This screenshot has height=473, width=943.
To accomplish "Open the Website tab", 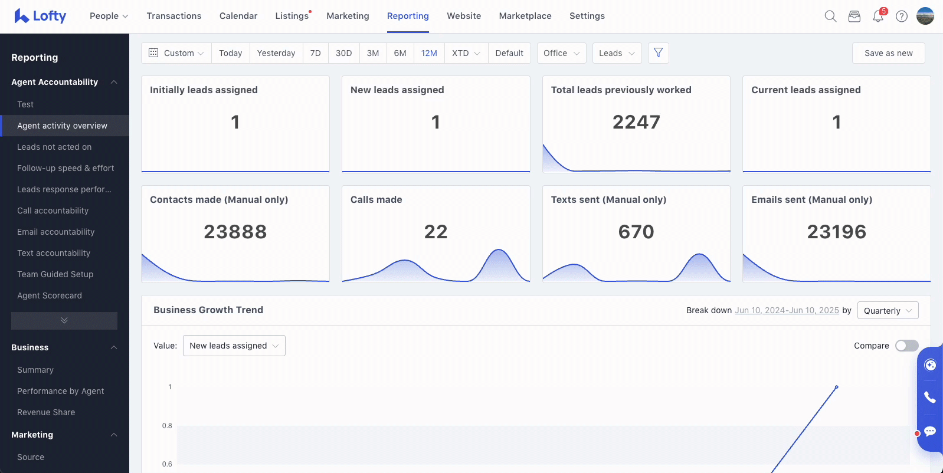I will pyautogui.click(x=464, y=16).
